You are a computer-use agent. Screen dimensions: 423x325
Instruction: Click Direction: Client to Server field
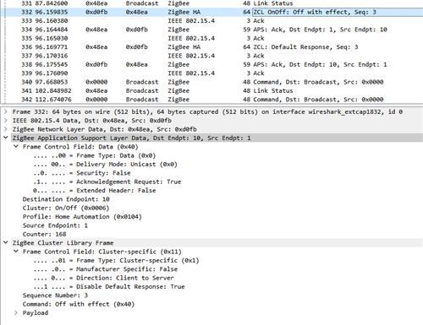(103, 278)
